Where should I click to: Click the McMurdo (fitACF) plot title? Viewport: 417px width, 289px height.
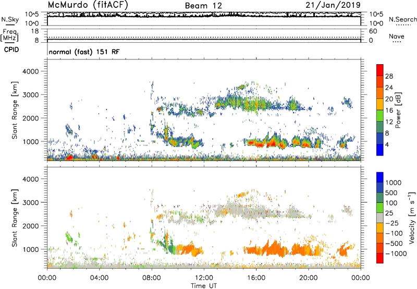coord(88,5)
